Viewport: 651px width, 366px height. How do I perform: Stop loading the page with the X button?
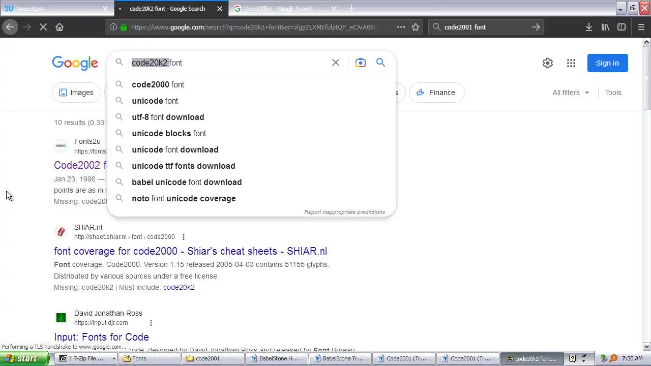(43, 27)
